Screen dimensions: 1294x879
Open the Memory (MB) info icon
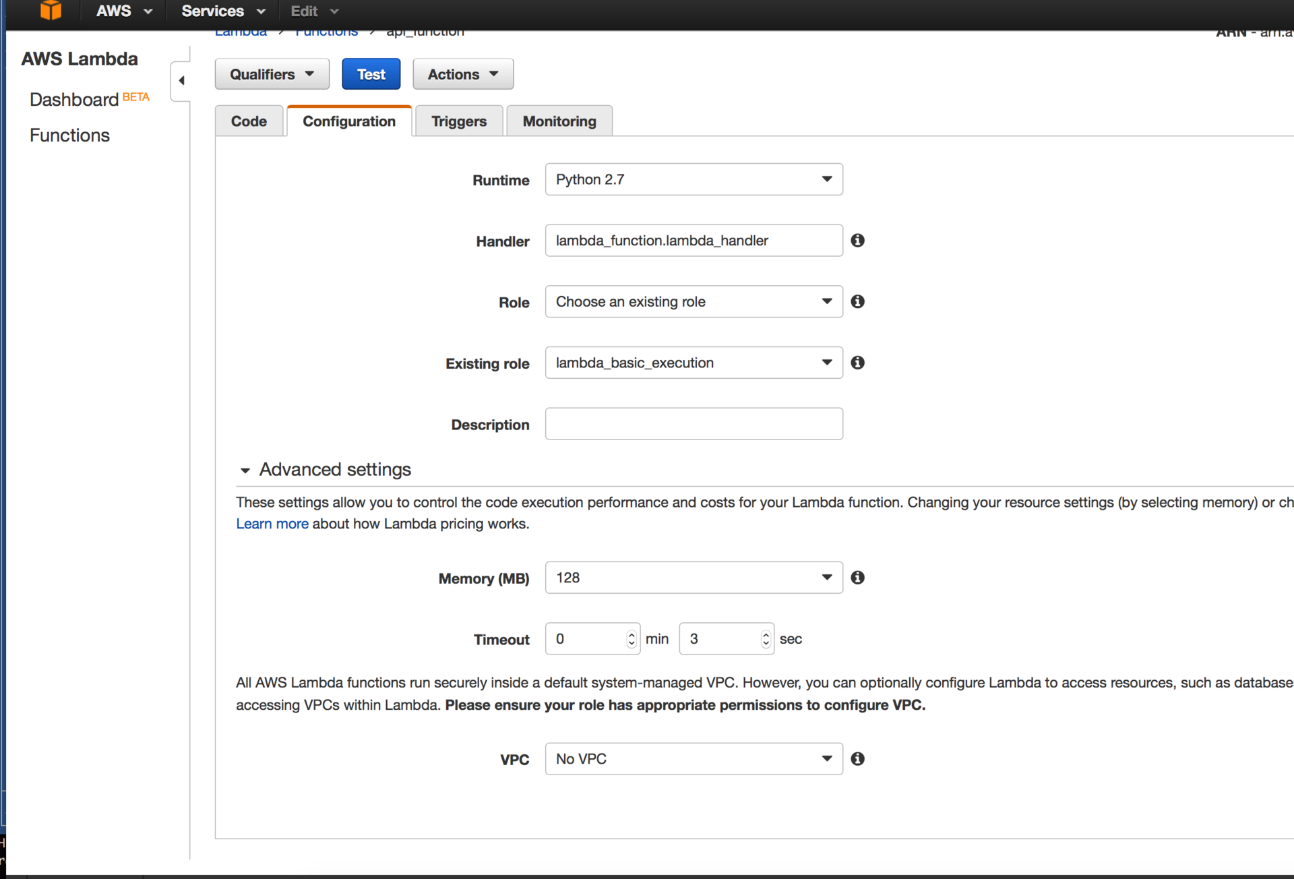pos(857,578)
